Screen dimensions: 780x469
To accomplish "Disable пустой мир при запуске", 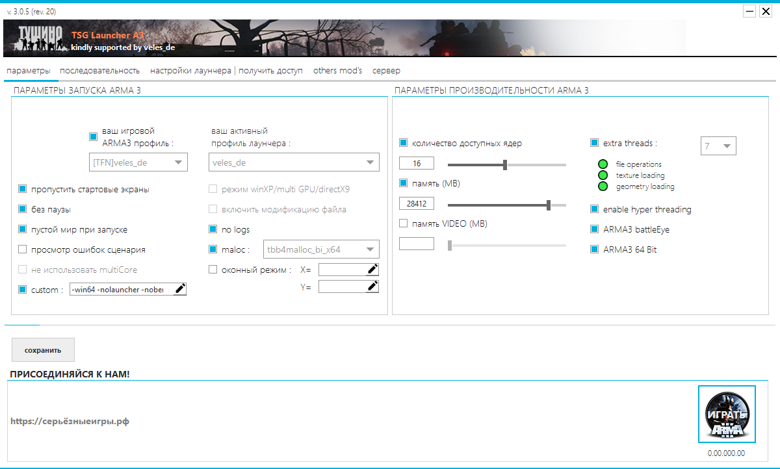I will [x=23, y=229].
